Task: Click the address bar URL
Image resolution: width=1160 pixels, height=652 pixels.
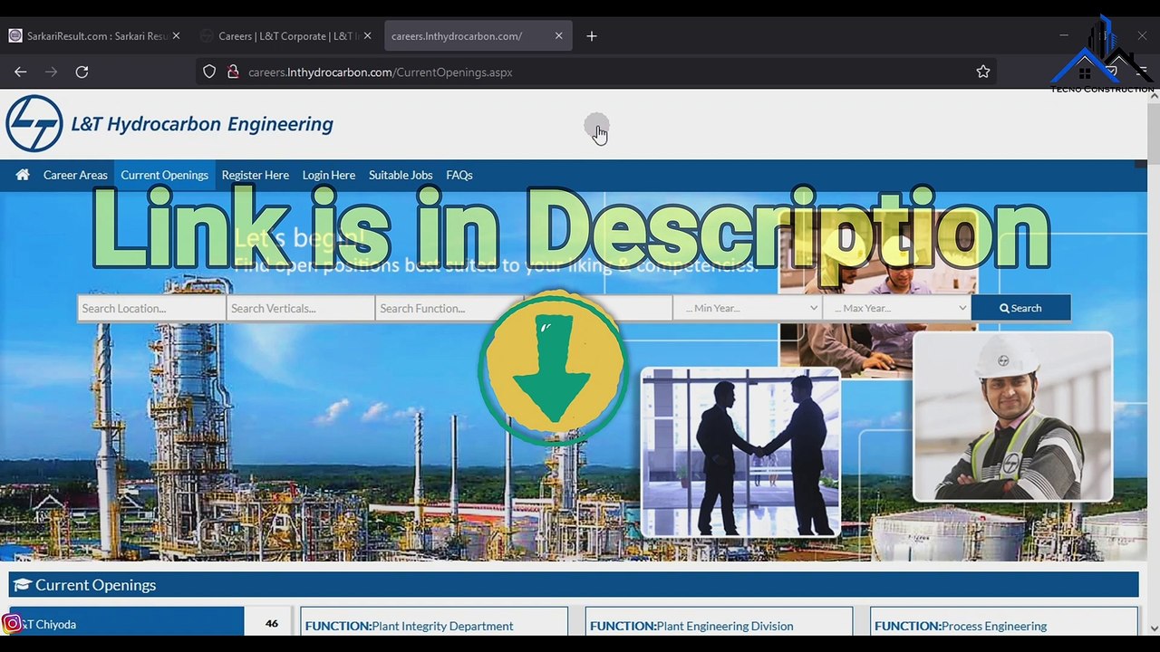Action: pos(380,72)
